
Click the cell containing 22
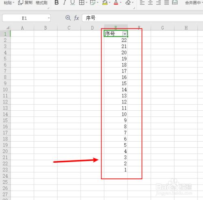click(x=116, y=40)
